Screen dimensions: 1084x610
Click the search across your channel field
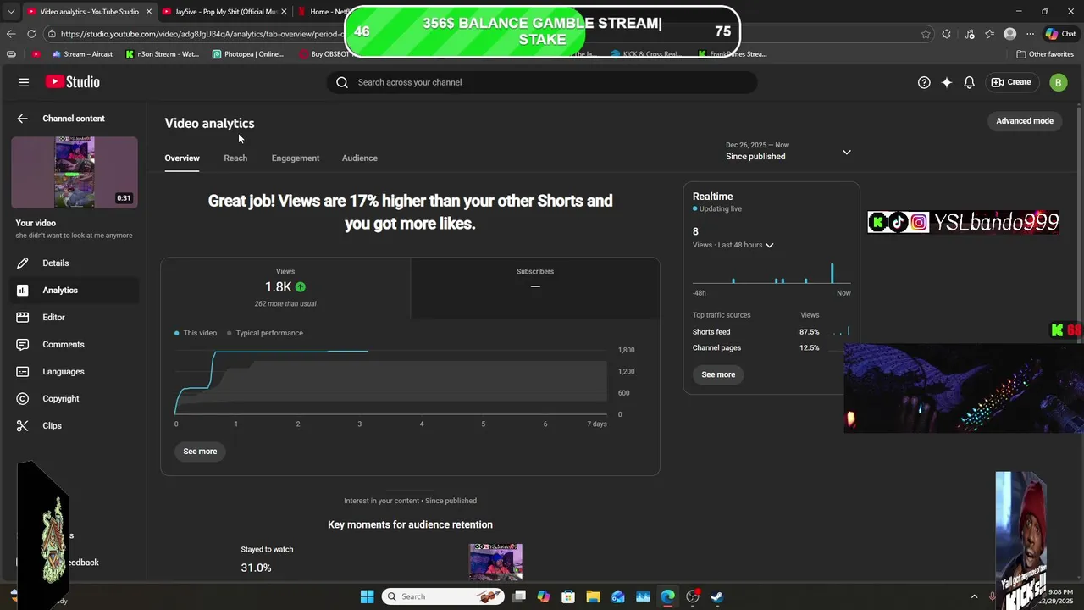pyautogui.click(x=542, y=82)
